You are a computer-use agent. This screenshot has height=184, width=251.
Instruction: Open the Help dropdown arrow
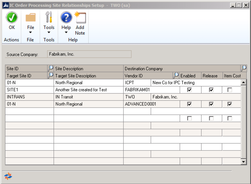pos(66,32)
